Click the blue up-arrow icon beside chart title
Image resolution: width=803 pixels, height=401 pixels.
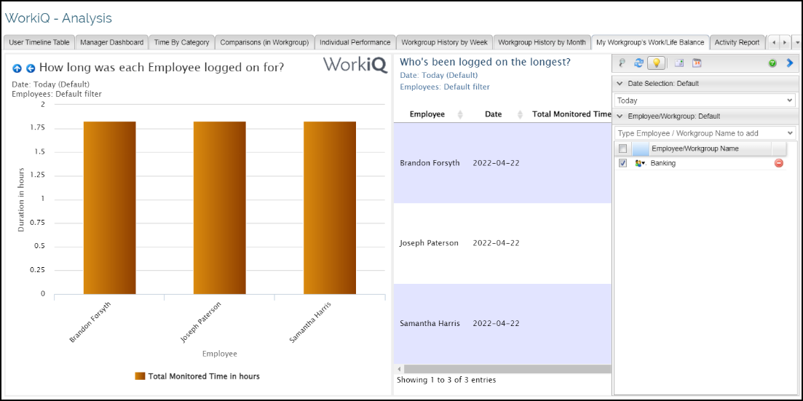[x=17, y=68]
